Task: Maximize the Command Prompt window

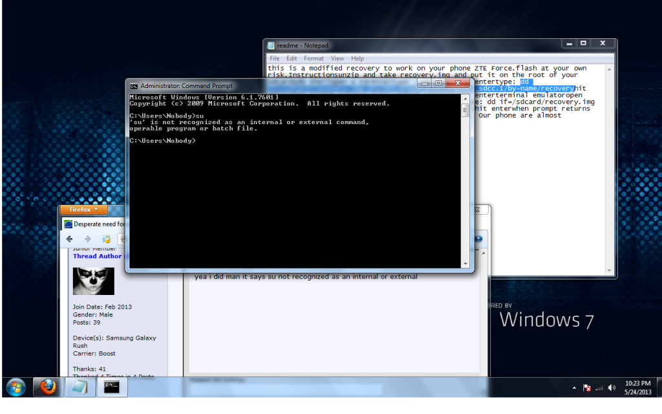Action: pos(439,83)
